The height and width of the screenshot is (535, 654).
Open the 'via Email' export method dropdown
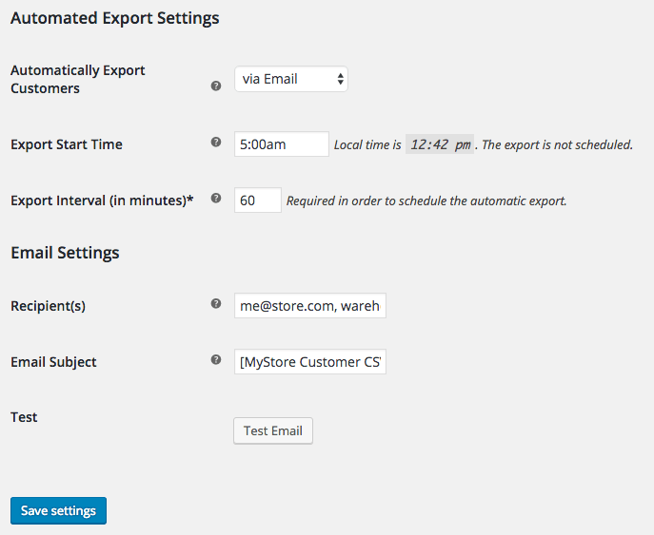click(x=291, y=79)
